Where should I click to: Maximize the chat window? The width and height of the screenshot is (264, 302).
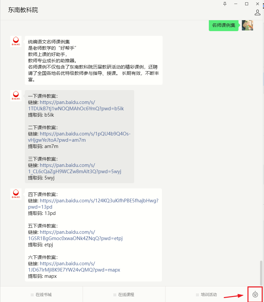(247, 4)
